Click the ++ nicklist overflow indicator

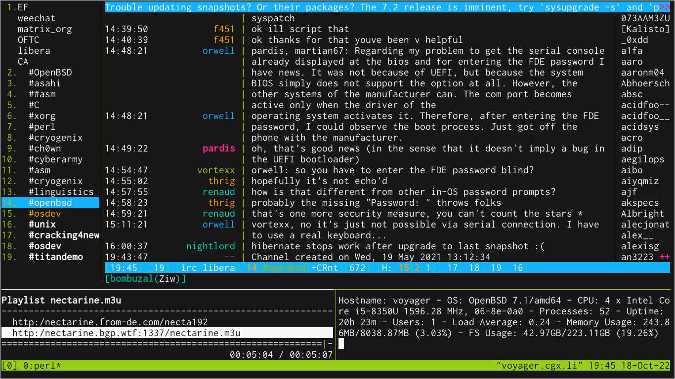tap(665, 257)
